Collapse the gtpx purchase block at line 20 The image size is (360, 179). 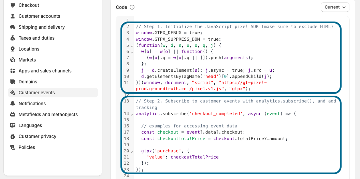[x=132, y=151]
